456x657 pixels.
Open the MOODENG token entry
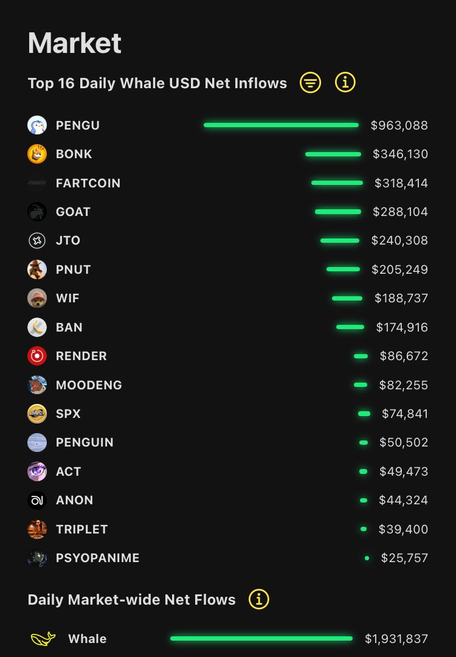point(89,385)
